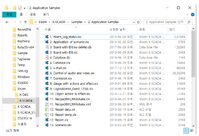Open the 1. Alarm_Log_status.xix file icon
Image resolution: width=199 pixels, height=136 pixels.
(47, 37)
